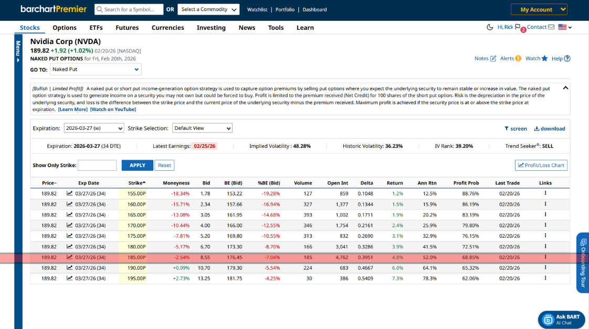Switch to the Options tab
The height and width of the screenshot is (329, 589).
coord(65,28)
